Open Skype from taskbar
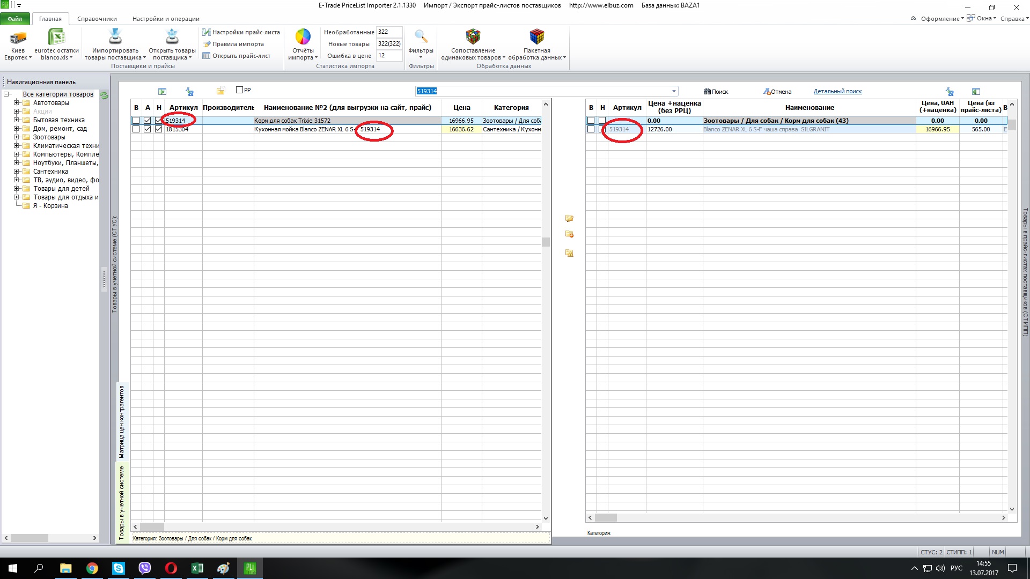 (x=119, y=568)
